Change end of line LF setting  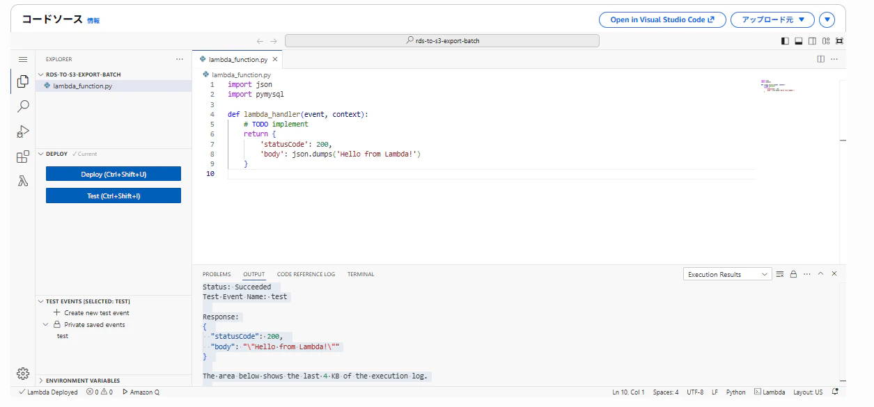tap(715, 392)
